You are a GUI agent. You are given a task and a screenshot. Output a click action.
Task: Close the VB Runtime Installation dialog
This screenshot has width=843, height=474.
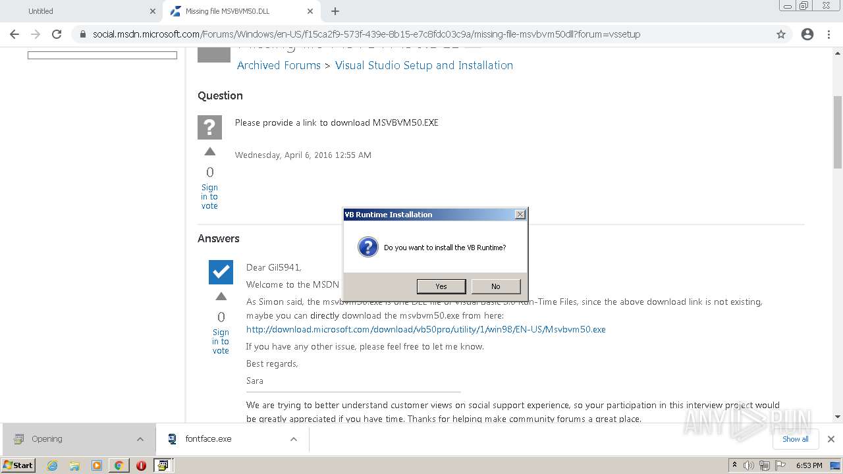(x=520, y=215)
